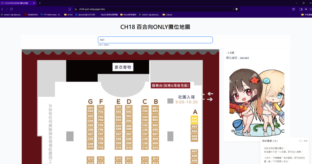This screenshot has width=312, height=164.
Task: Open the Cubase bookmark folder
Action: [x=167, y=14]
